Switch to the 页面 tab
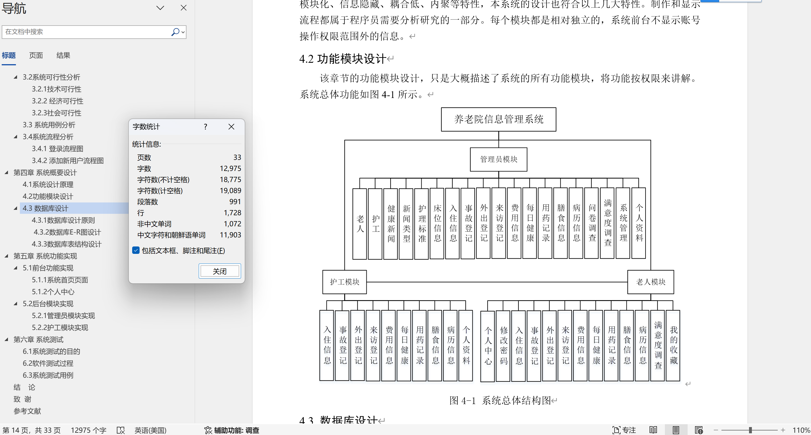This screenshot has width=811, height=435. click(36, 55)
